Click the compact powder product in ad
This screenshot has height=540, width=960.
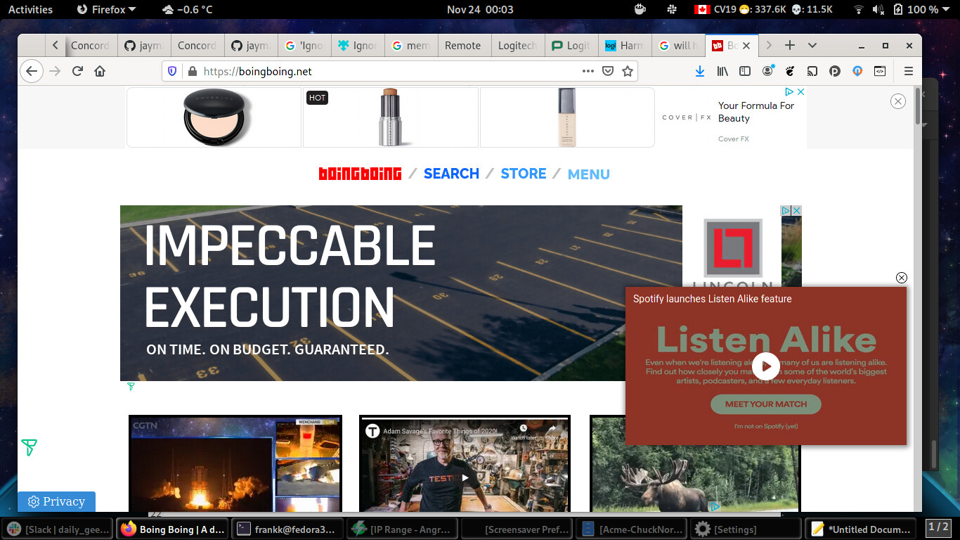pyautogui.click(x=214, y=117)
